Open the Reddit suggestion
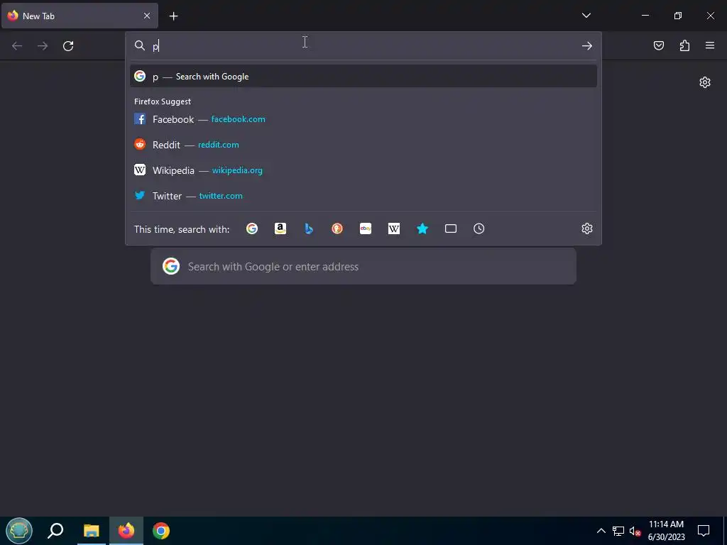Viewport: 727px width, 545px height. tap(363, 145)
